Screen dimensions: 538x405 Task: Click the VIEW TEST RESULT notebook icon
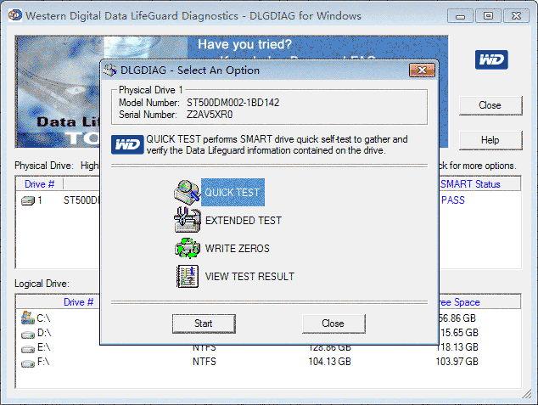(188, 276)
